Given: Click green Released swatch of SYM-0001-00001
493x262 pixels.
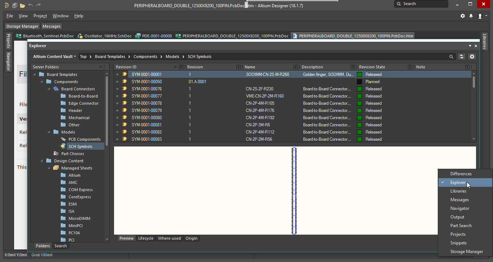Looking at the screenshot, I should point(359,74).
